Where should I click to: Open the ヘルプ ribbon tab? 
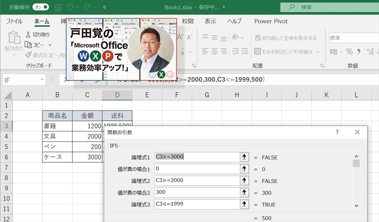234,21
